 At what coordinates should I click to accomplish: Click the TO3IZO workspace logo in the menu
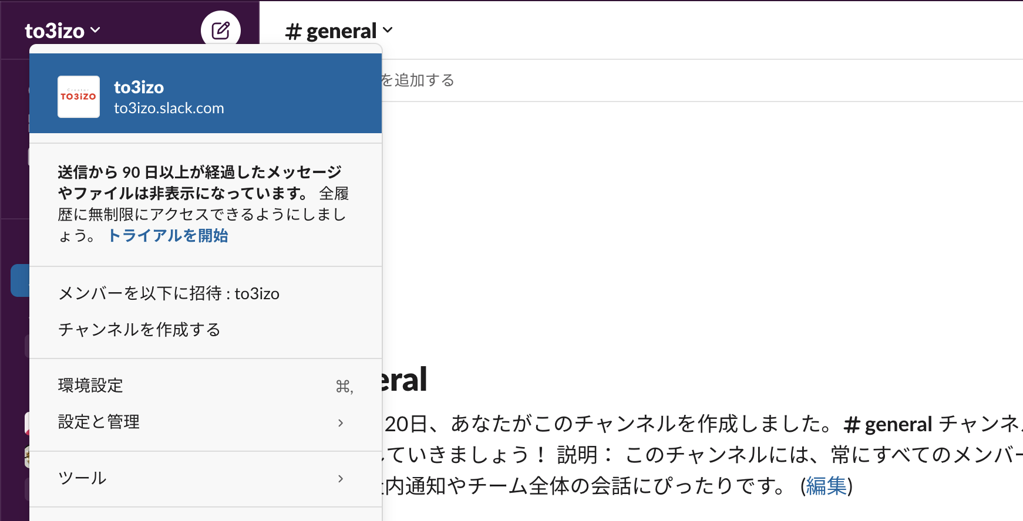(x=78, y=97)
